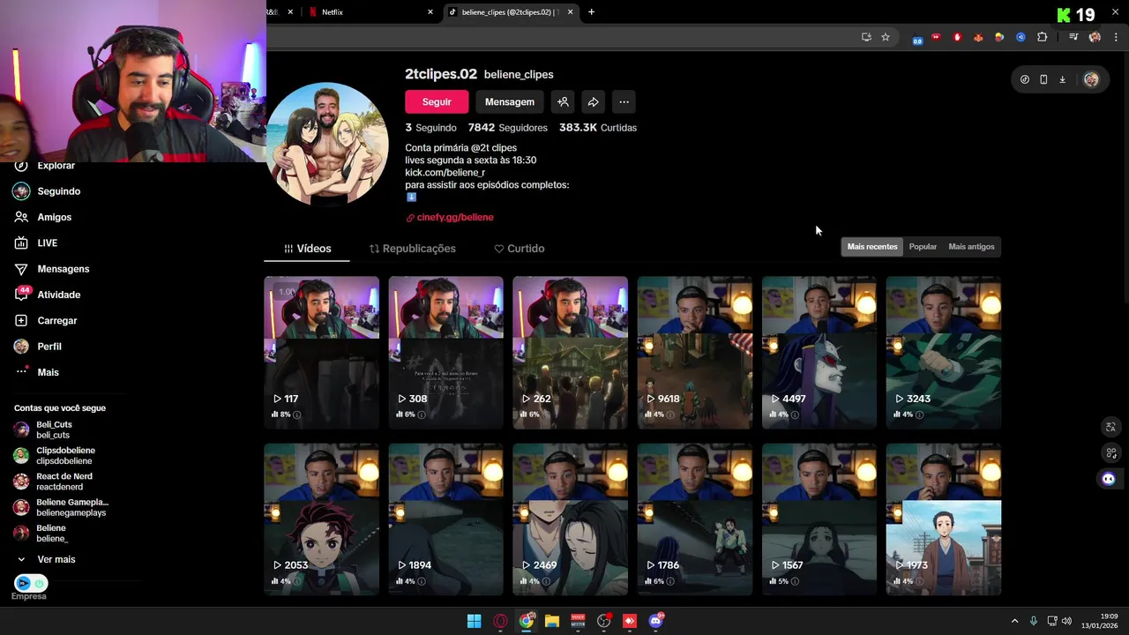
Task: Open the video with 9618 views
Action: (695, 353)
